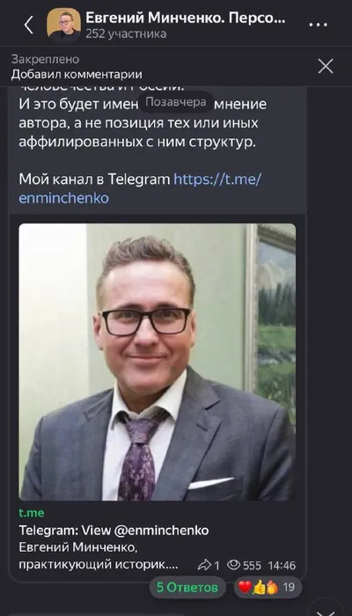Tap the heart reaction emoji
The image size is (352, 616).
[x=246, y=587]
